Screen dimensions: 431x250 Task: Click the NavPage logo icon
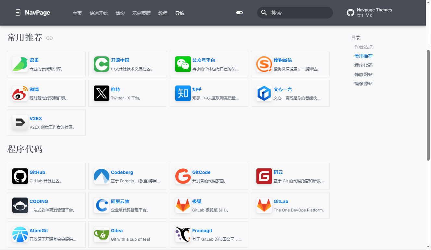[x=18, y=13]
